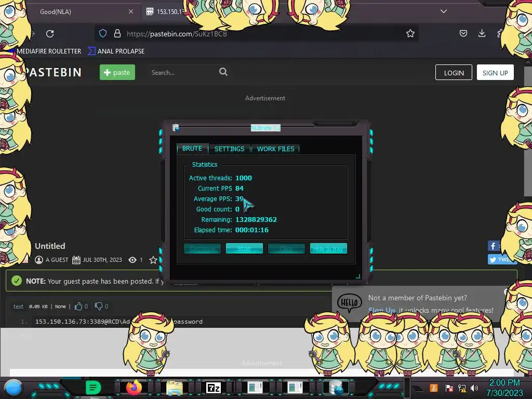Click the NLBrute resize grip corner

click(358, 276)
